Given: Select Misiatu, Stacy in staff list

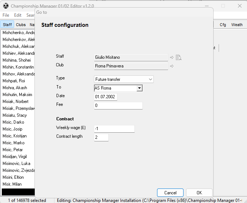Looking at the screenshot, I should [x=18, y=115].
